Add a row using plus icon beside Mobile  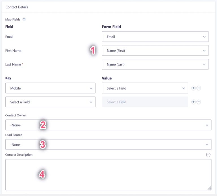(x=194, y=88)
